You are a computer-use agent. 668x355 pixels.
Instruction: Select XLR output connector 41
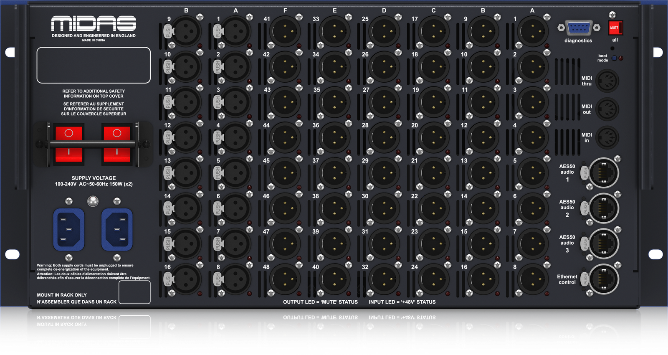coord(285,31)
